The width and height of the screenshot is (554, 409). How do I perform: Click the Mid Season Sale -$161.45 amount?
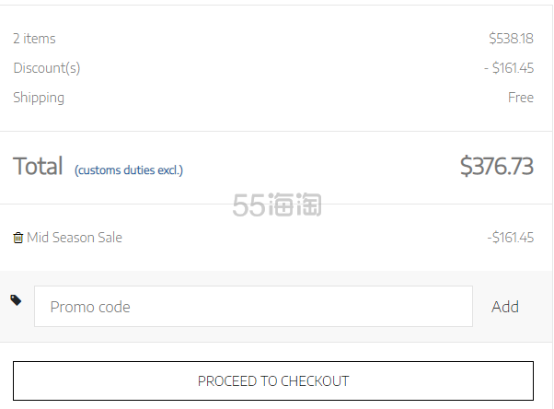click(510, 238)
